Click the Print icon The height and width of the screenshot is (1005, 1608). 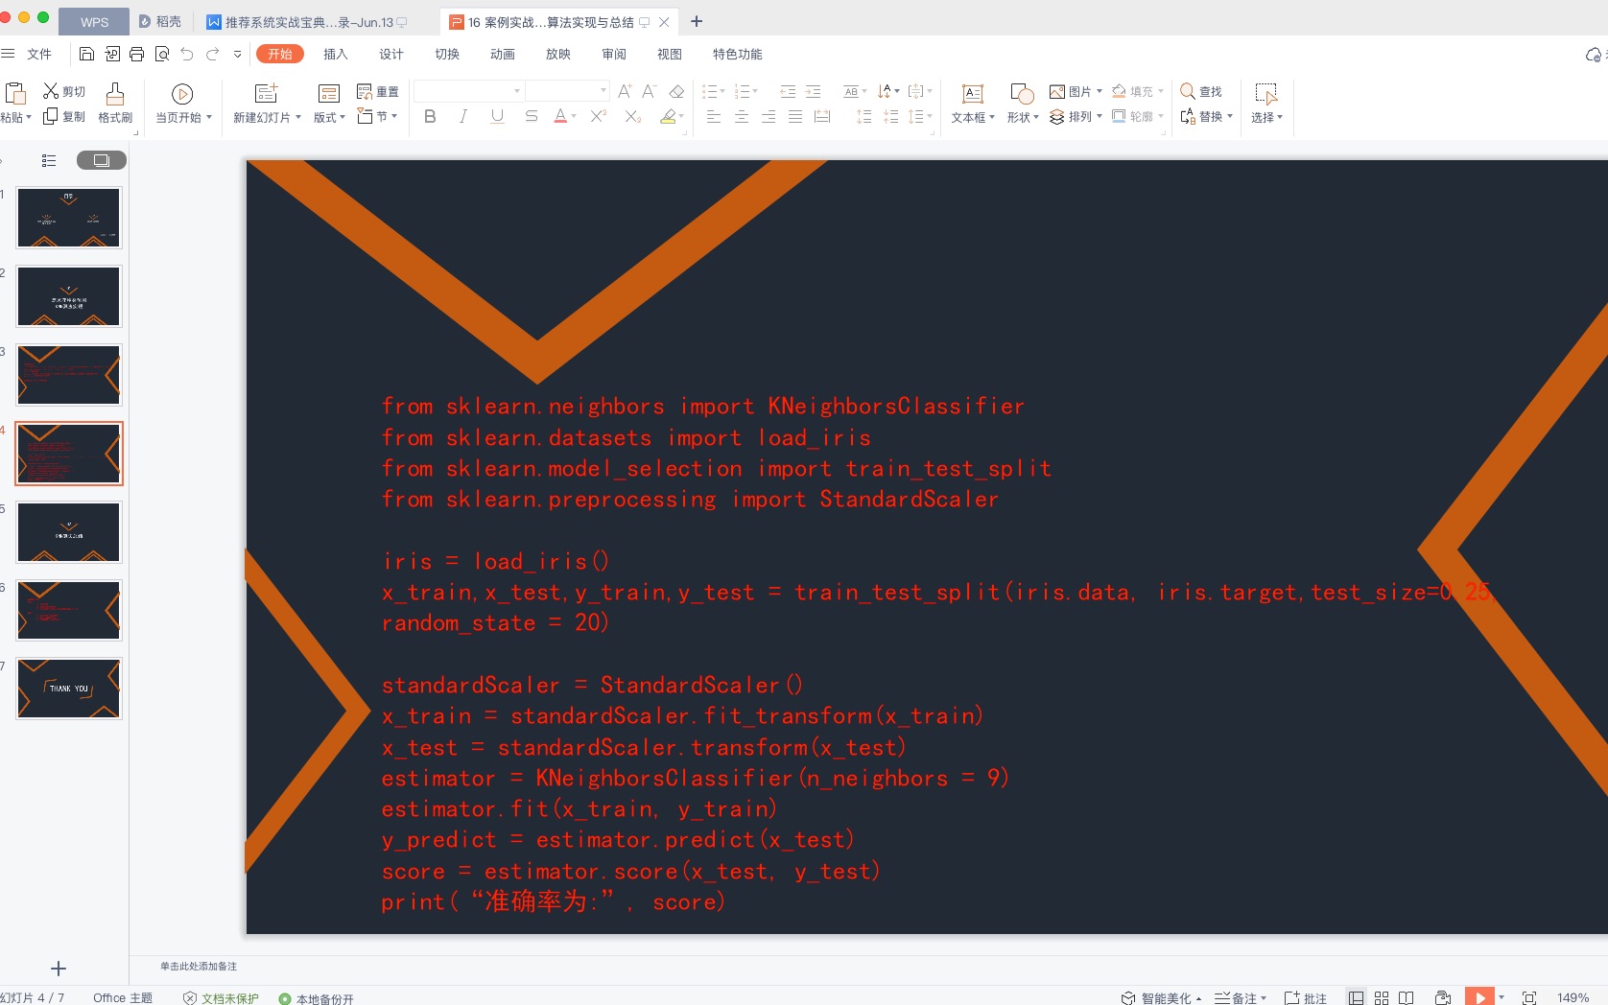coord(136,54)
